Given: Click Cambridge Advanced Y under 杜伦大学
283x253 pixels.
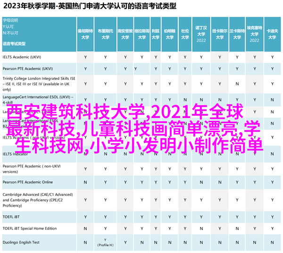Looking at the screenshot, I should point(185,200).
